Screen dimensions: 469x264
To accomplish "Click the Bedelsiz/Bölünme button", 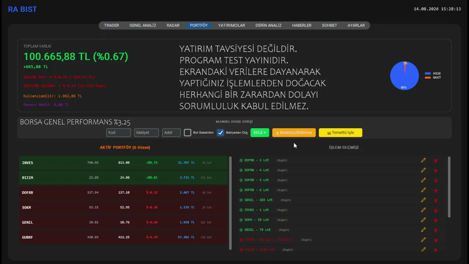I will (294, 132).
